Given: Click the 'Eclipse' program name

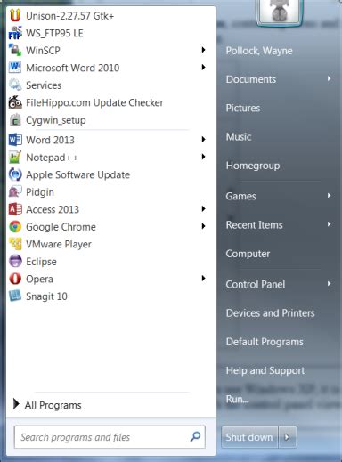Looking at the screenshot, I should point(41,262).
